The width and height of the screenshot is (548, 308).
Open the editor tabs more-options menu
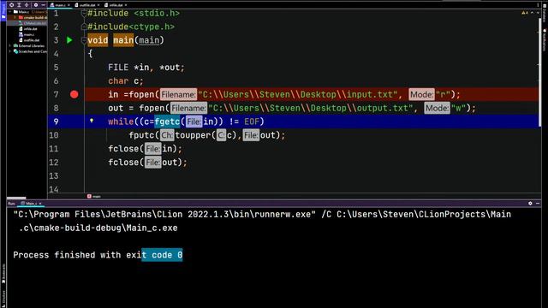click(538, 5)
